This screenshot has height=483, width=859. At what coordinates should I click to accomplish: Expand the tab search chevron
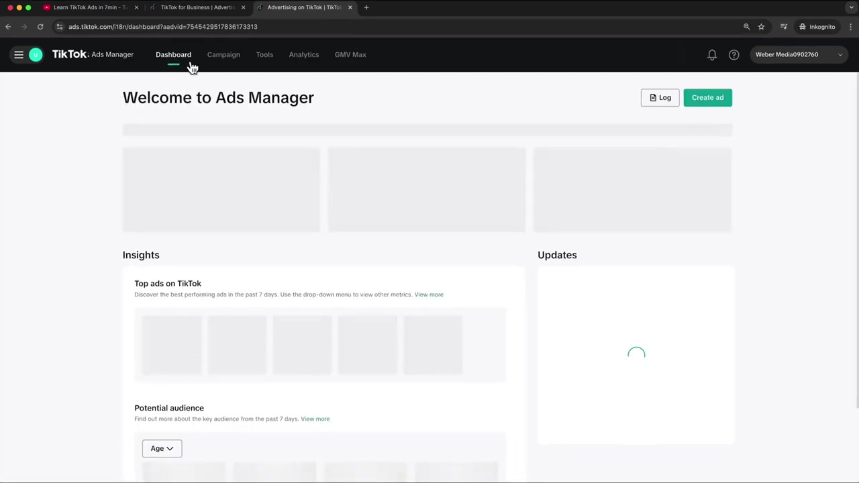coord(851,7)
